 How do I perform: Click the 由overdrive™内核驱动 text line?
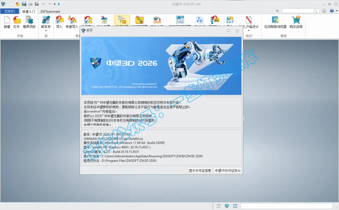[100, 111]
